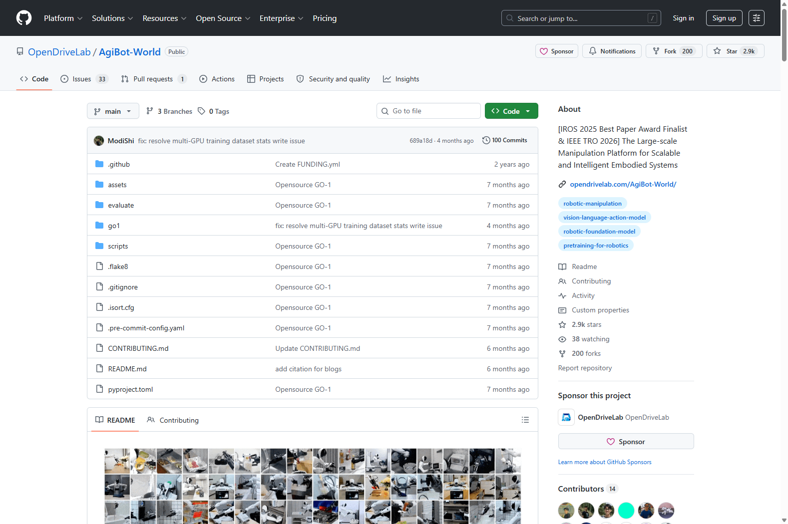Select the Code repository tab

pos(34,79)
